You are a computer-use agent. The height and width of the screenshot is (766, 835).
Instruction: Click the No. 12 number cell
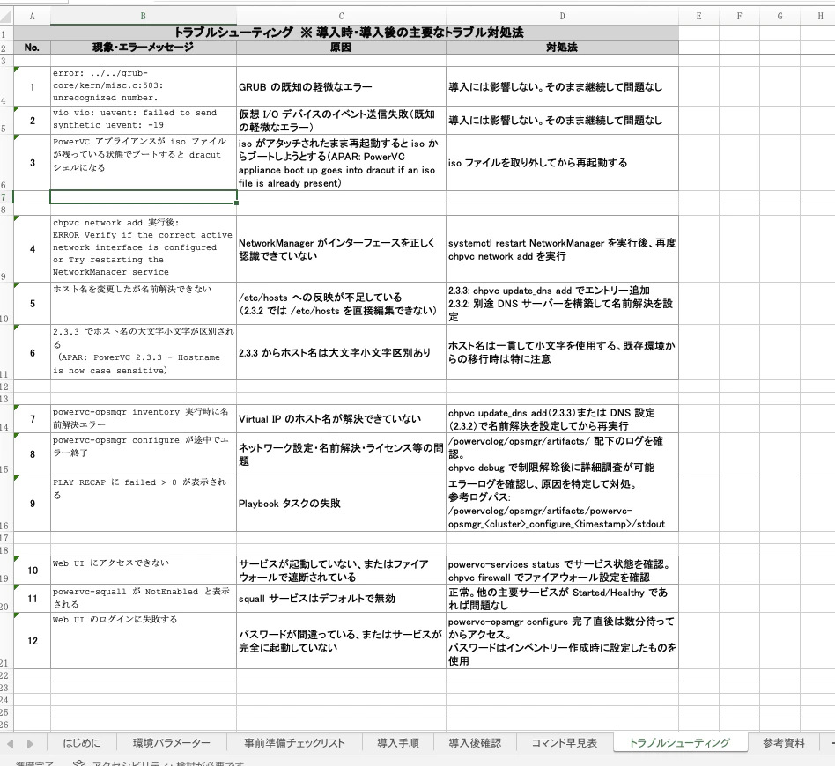tap(32, 640)
